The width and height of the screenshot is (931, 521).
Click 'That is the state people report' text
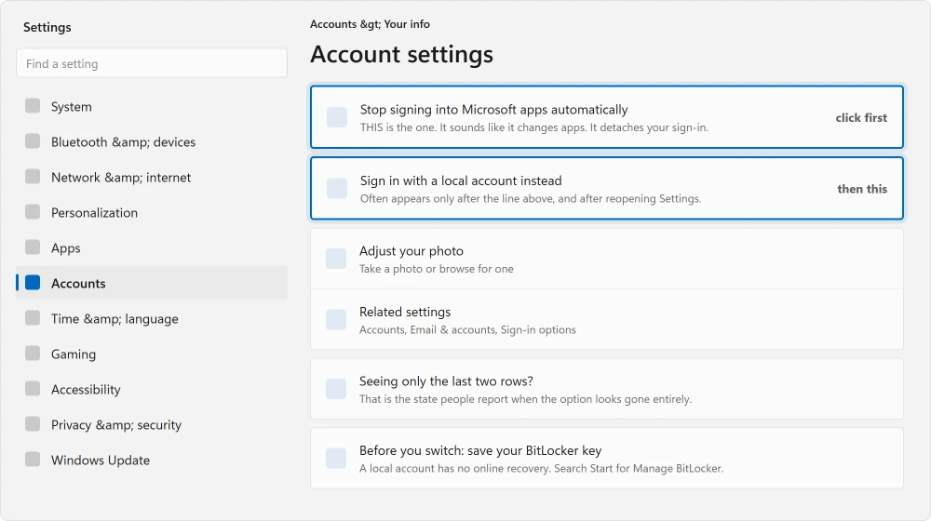click(x=525, y=399)
